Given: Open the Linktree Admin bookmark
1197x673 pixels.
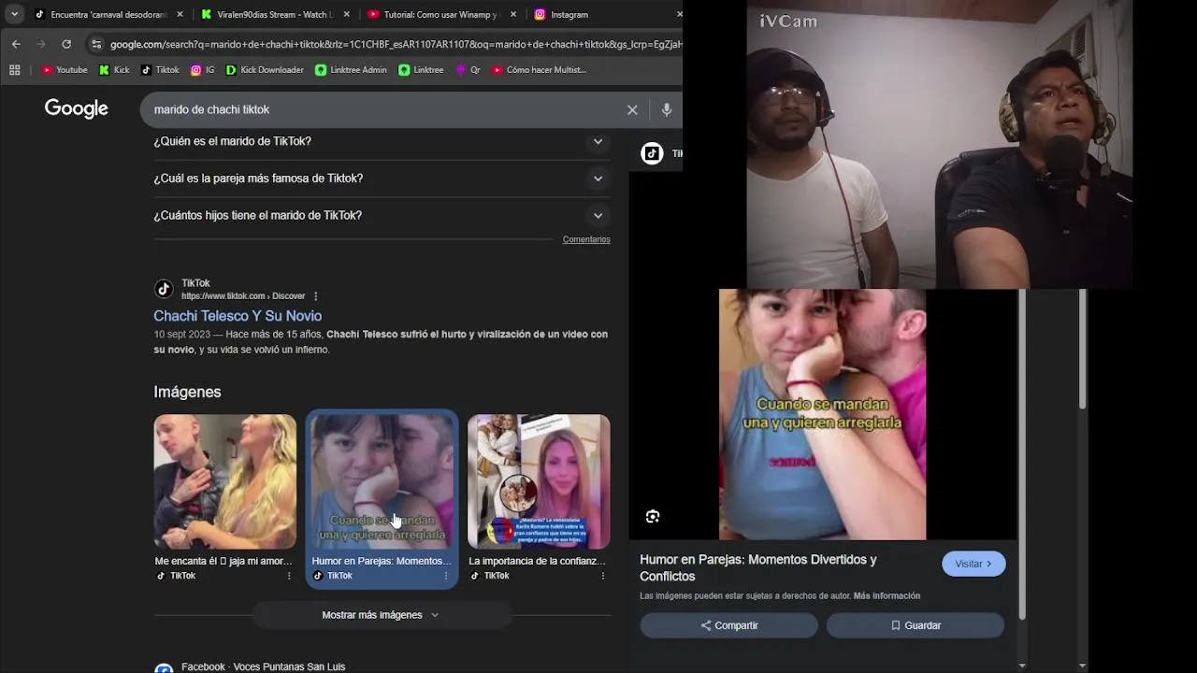Looking at the screenshot, I should (x=351, y=69).
